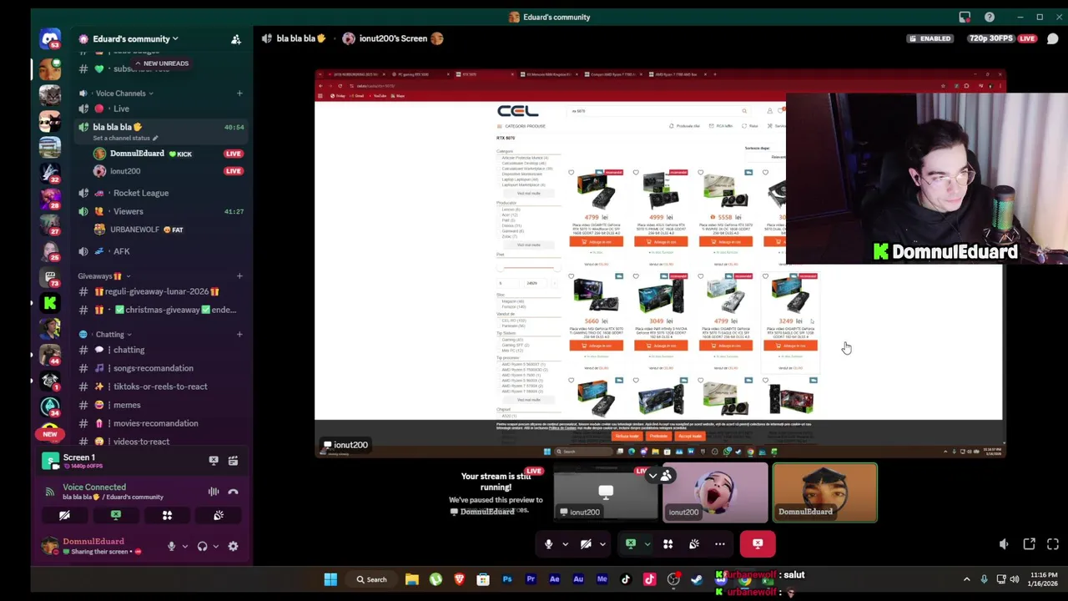This screenshot has height=601, width=1068.
Task: Open screen share options arrow in call bar
Action: [x=647, y=544]
